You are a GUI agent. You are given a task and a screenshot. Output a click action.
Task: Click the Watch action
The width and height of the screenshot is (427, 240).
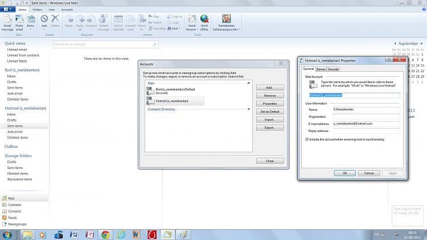click(155, 23)
